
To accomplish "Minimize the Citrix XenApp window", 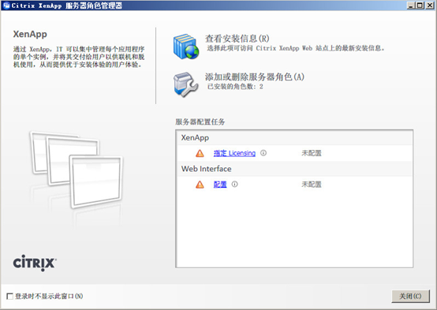I will click(410, 6).
